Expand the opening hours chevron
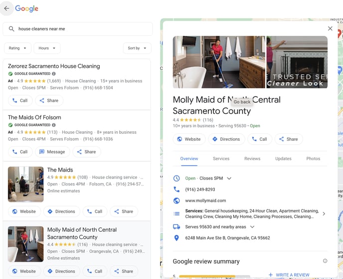 tap(229, 179)
